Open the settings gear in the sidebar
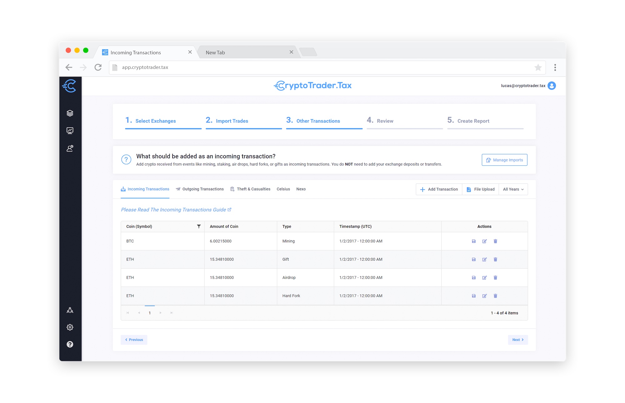This screenshot has width=625, height=403. point(70,327)
